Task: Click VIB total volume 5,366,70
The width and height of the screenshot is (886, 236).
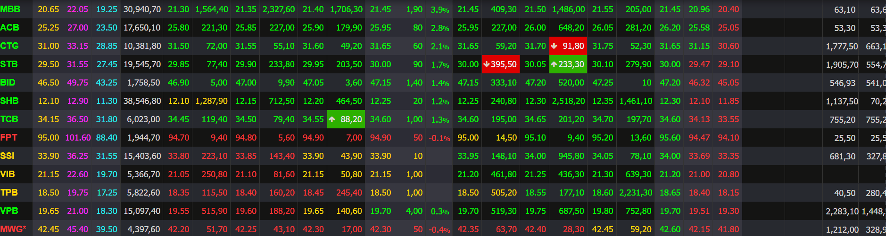Action: coord(144,174)
